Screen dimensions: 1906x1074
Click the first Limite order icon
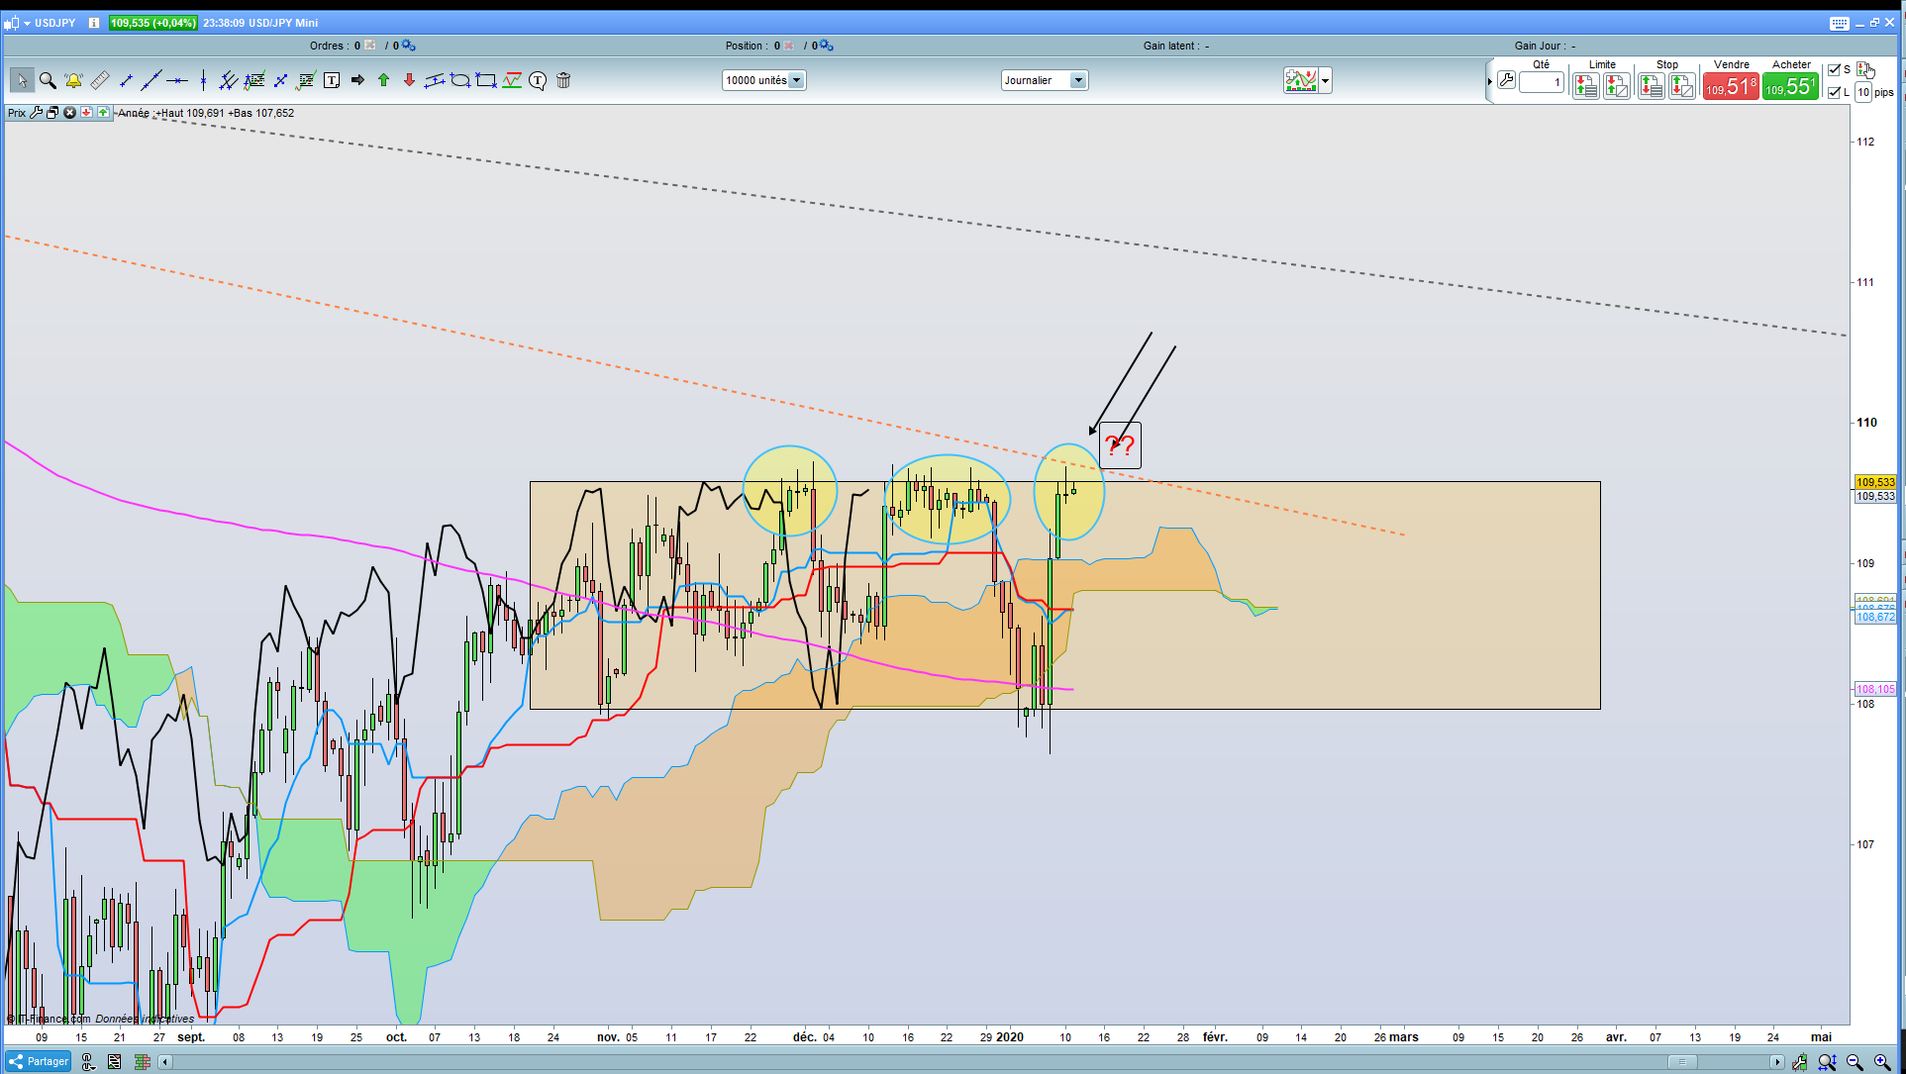(1586, 86)
